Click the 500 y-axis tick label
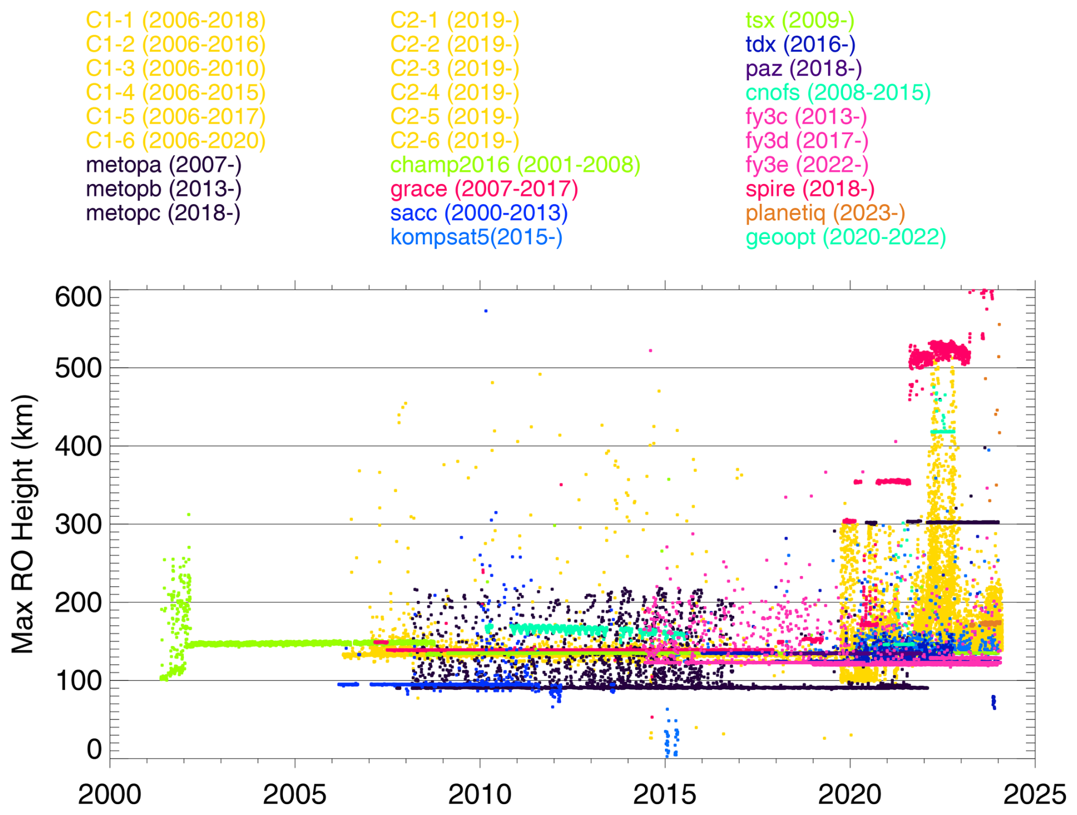This screenshot has width=1077, height=815. (x=78, y=368)
